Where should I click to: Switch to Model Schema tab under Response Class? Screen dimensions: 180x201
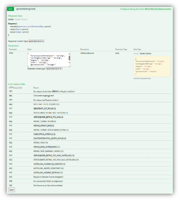point(21,19)
